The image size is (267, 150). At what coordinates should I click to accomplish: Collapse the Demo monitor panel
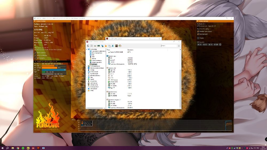coord(35,21)
